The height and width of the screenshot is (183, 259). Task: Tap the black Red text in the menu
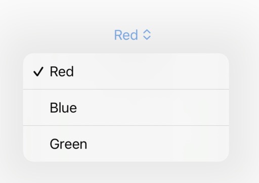coord(62,71)
